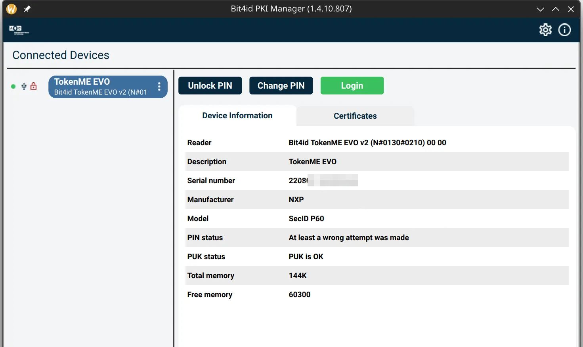Open settings with the gear icon
This screenshot has height=347, width=583.
point(545,30)
